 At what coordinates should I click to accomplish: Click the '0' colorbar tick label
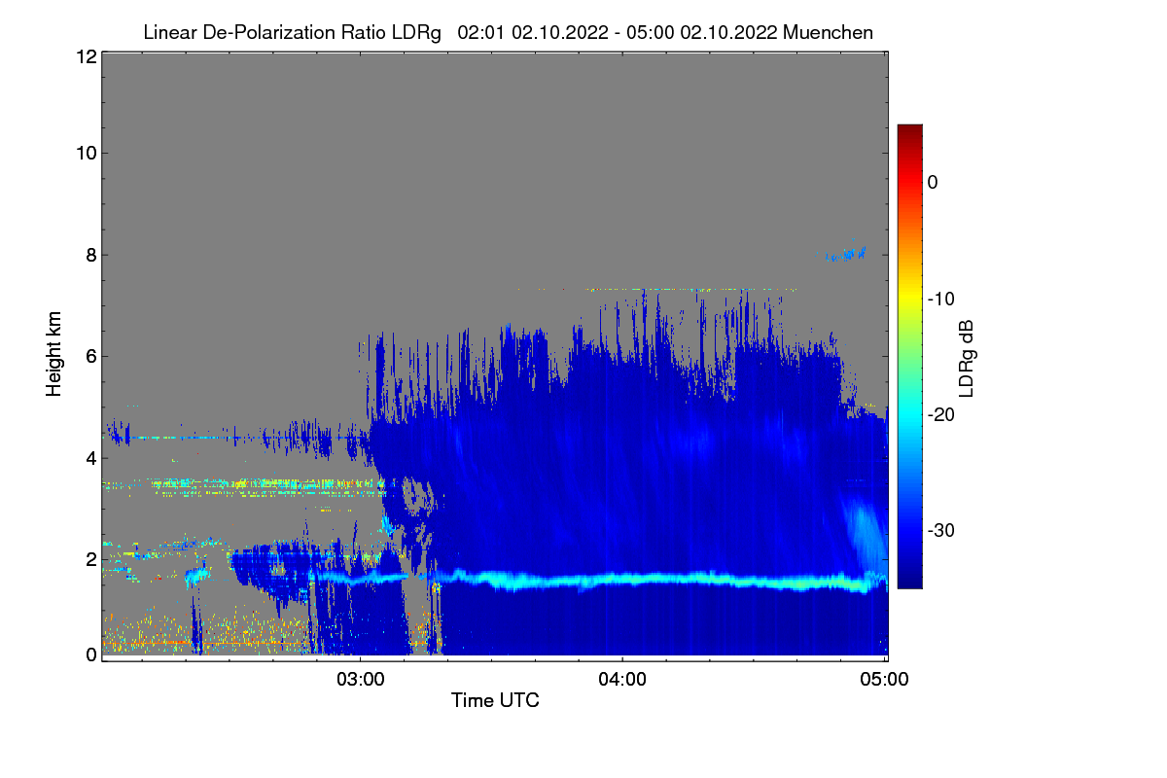[x=933, y=182]
